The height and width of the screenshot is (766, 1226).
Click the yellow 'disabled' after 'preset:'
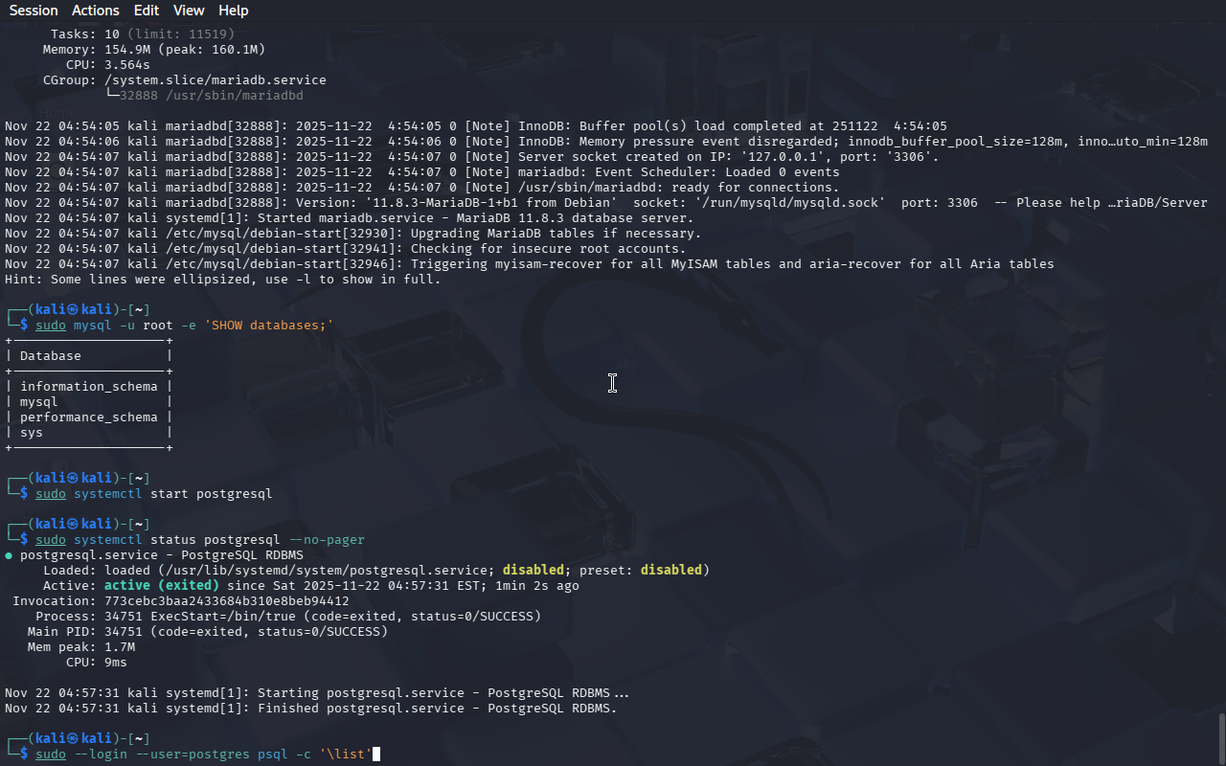pos(670,571)
